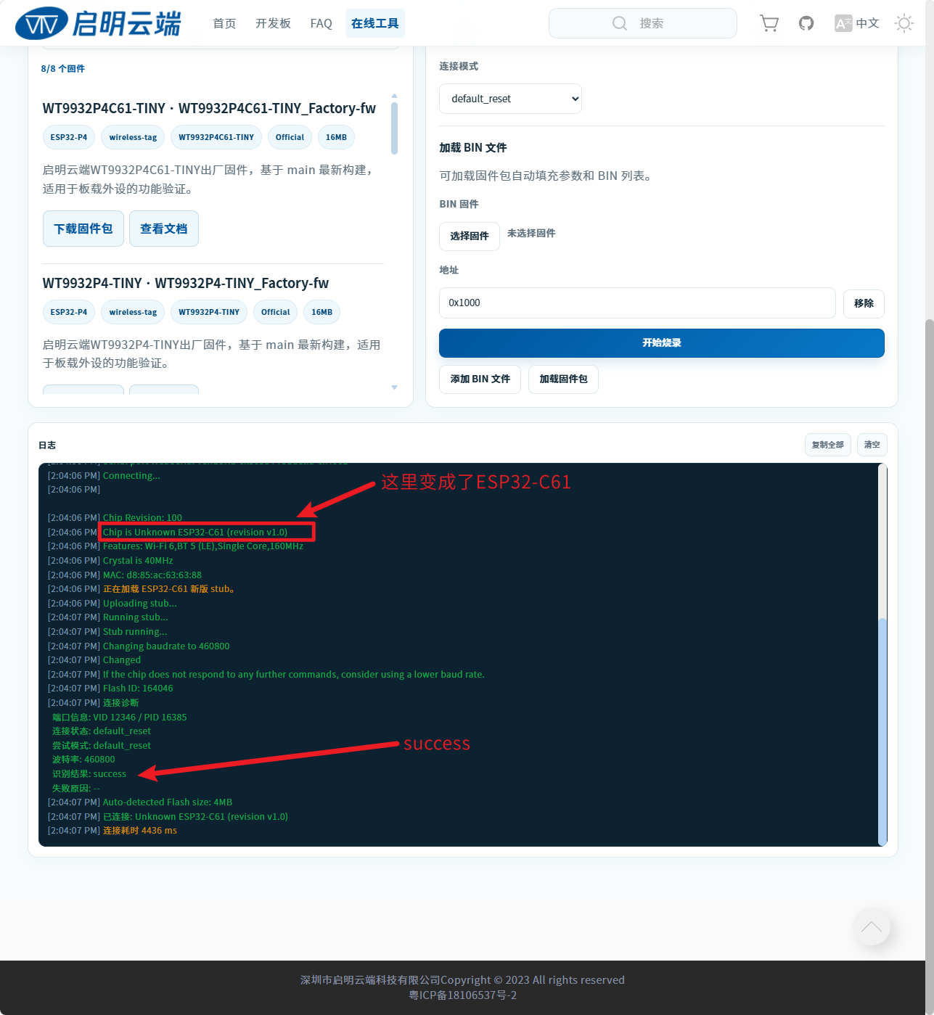Toggle the light/dark theme sun icon
Screen dimensions: 934x1015
coord(904,23)
